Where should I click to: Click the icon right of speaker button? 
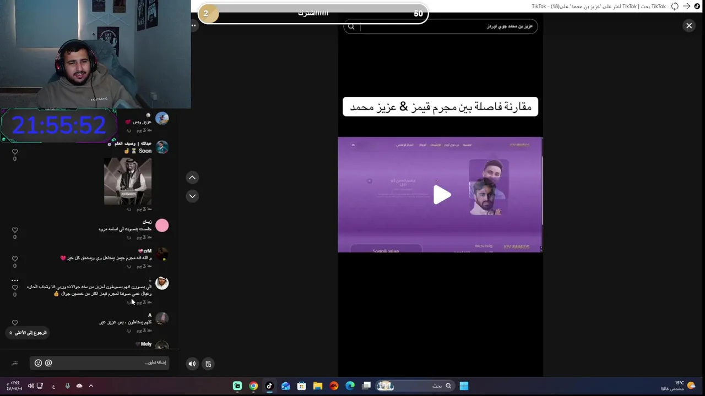pos(208,364)
